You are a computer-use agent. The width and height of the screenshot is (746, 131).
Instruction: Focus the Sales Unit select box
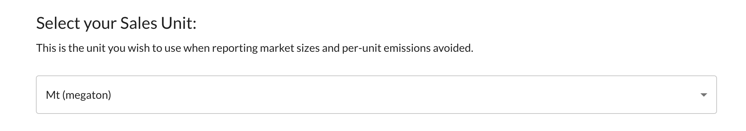click(376, 95)
